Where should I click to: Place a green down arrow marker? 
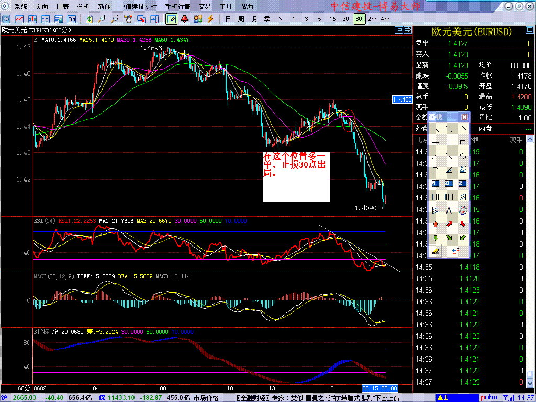[x=435, y=238]
